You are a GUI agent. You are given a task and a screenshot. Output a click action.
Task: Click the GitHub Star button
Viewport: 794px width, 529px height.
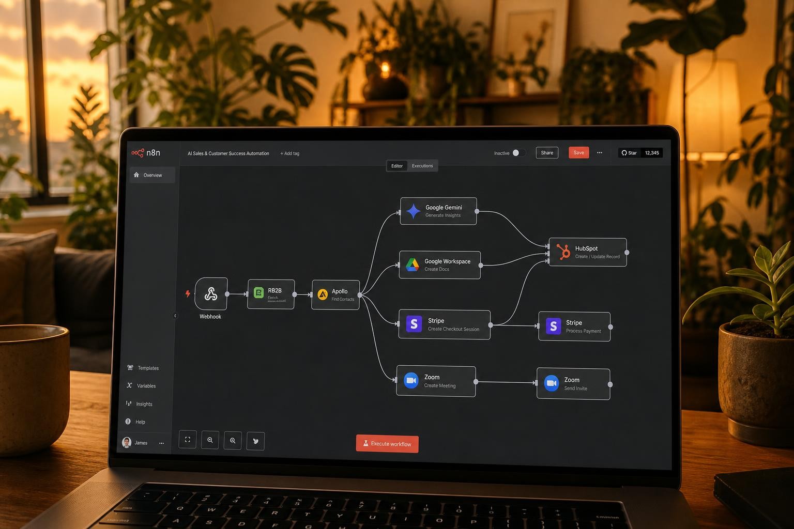pos(629,153)
